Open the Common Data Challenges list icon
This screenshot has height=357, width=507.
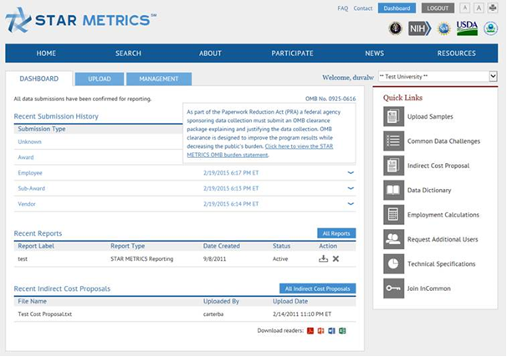pyautogui.click(x=393, y=141)
